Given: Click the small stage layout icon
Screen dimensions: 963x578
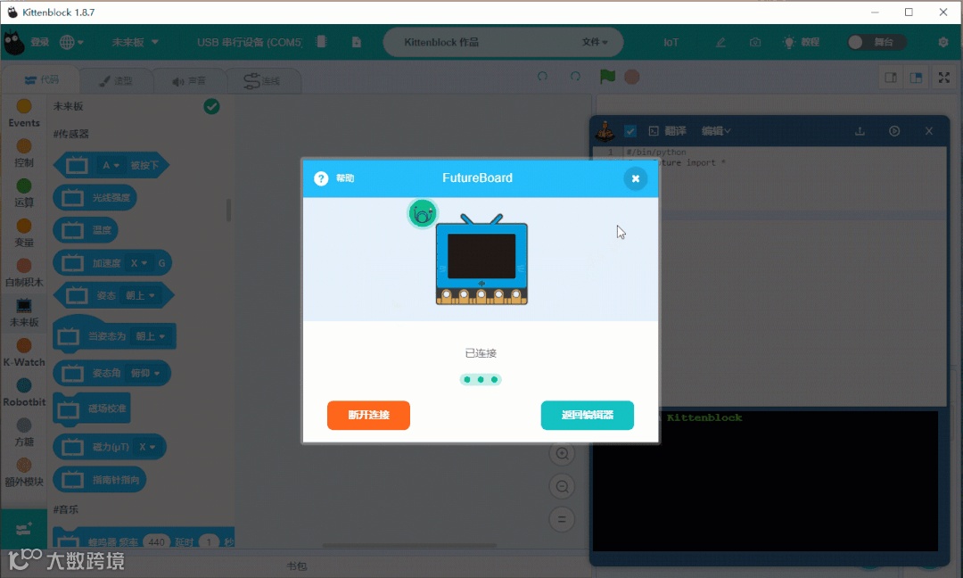Looking at the screenshot, I should [891, 78].
